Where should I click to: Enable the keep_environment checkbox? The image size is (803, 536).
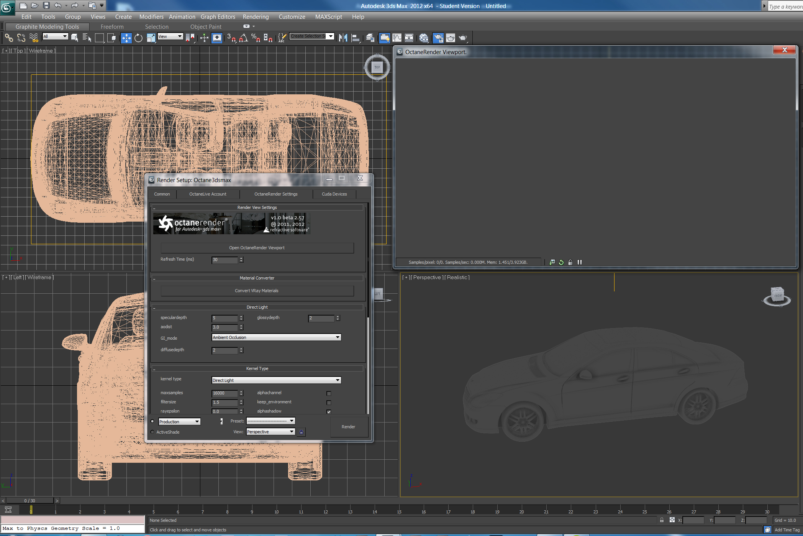[x=329, y=403]
